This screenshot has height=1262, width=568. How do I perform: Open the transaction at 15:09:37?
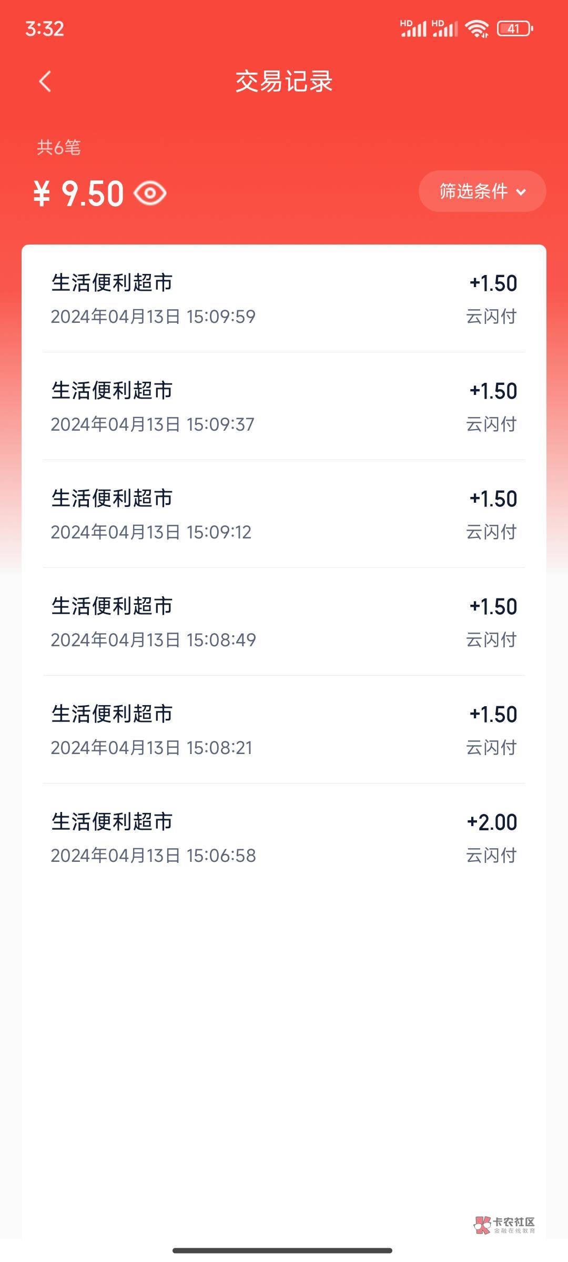284,406
